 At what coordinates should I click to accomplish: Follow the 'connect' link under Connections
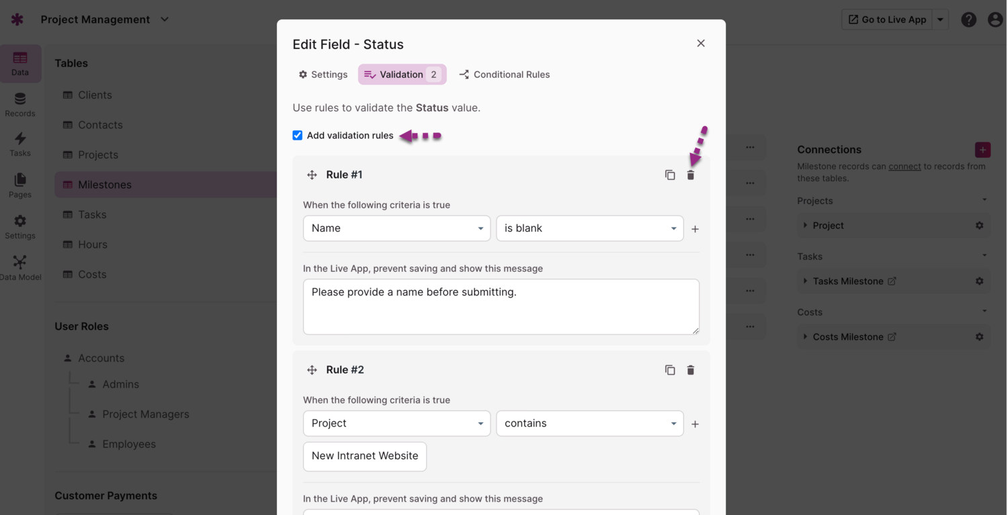pos(904,167)
